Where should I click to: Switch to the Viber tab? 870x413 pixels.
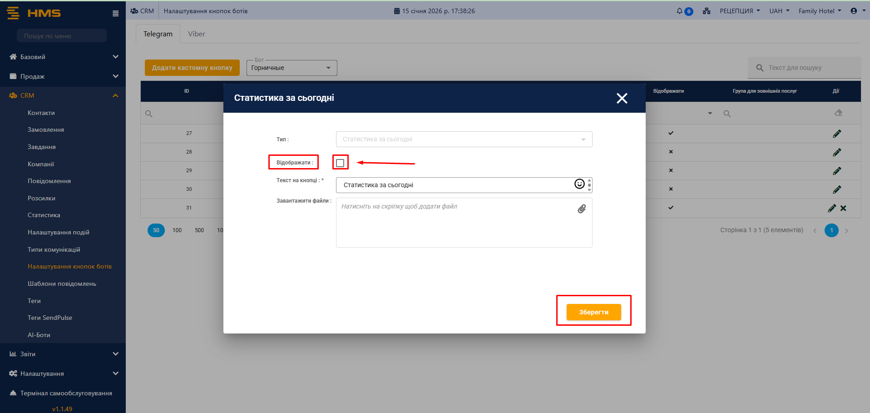(x=196, y=34)
